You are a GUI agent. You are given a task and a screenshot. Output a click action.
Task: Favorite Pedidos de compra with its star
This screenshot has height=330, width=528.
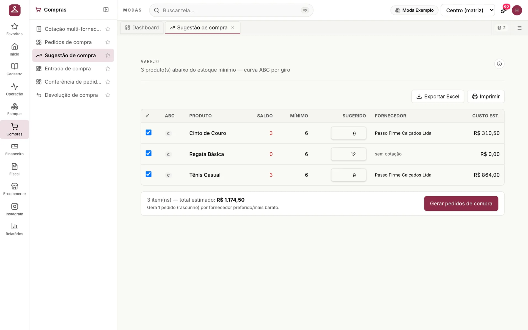pos(108,42)
